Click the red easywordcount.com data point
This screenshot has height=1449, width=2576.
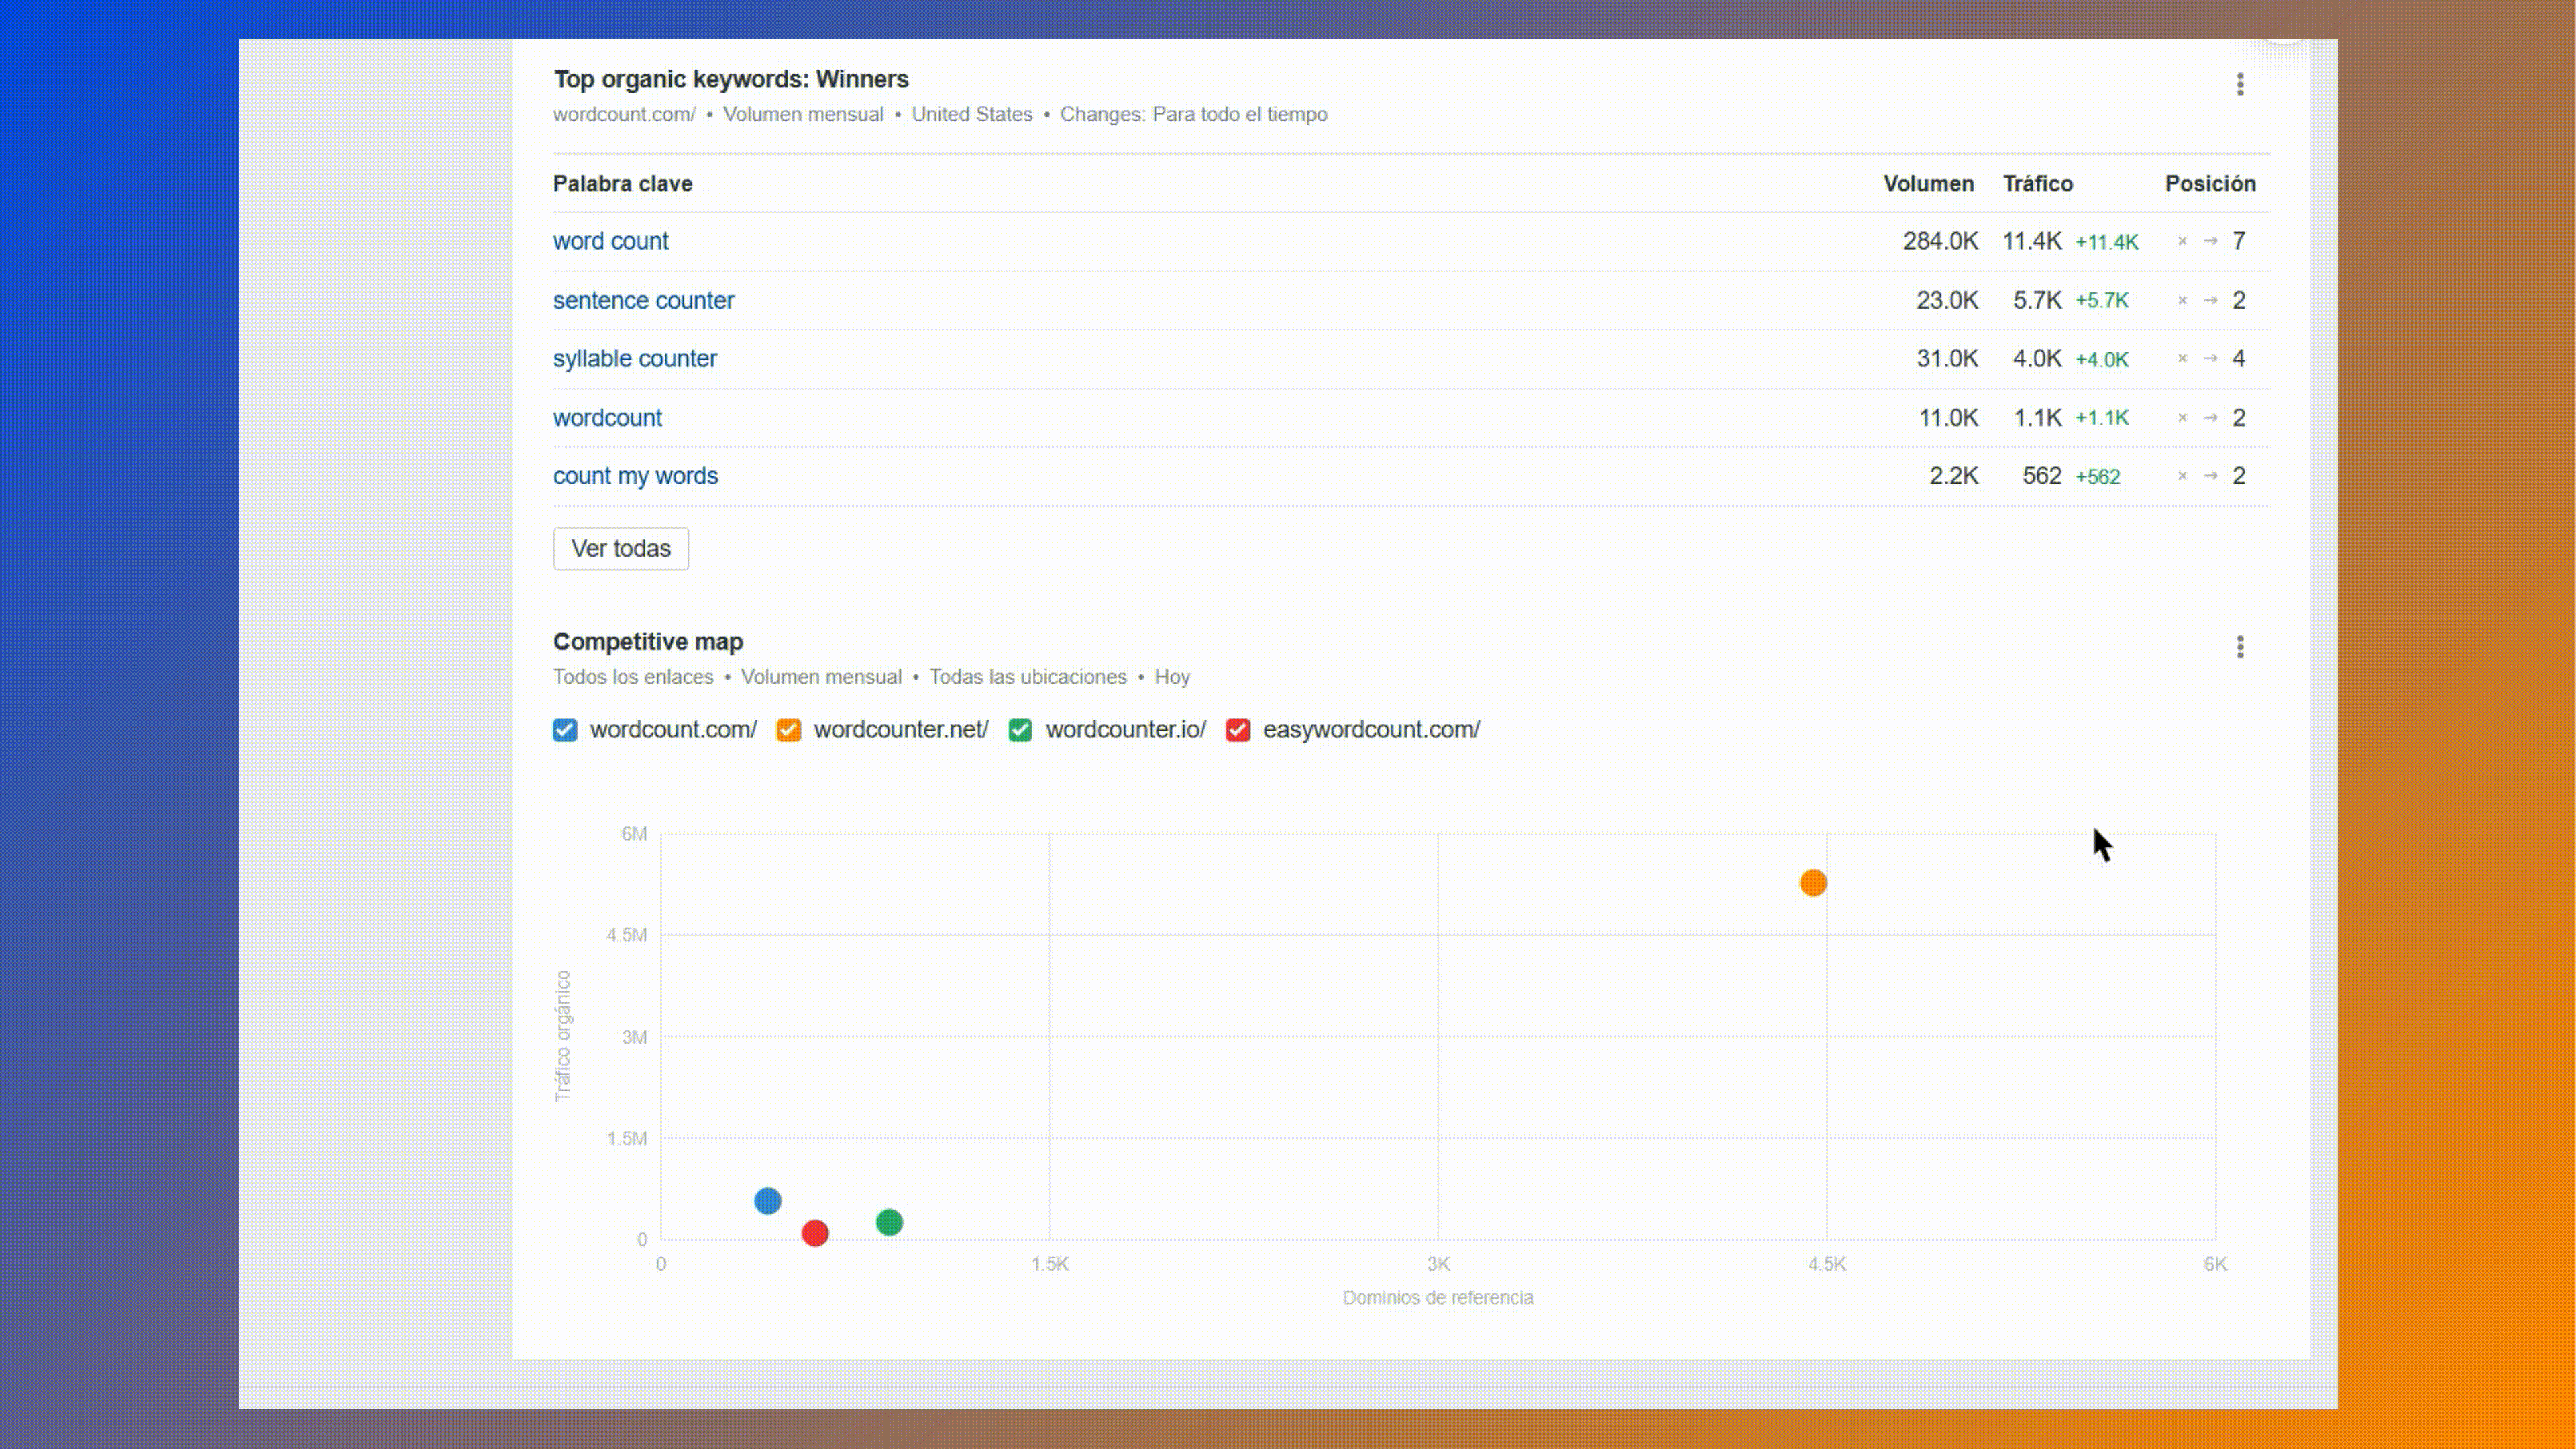[815, 1233]
